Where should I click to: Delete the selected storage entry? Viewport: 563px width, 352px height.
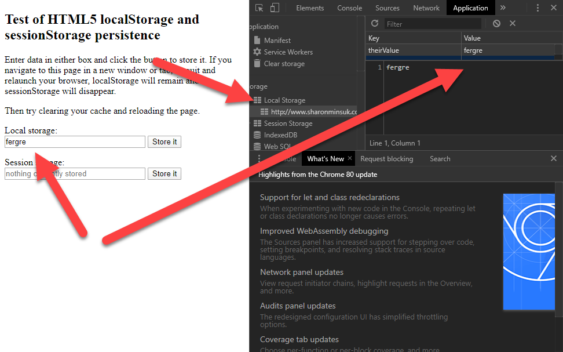click(x=513, y=23)
